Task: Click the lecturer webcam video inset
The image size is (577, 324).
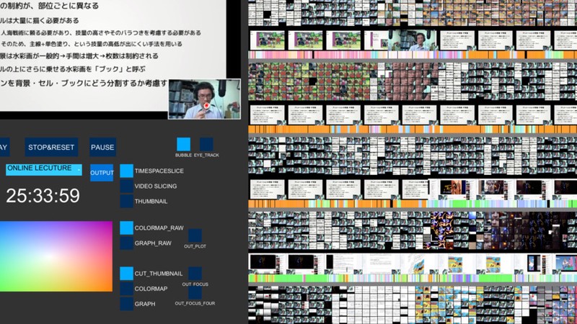Action: (x=204, y=99)
